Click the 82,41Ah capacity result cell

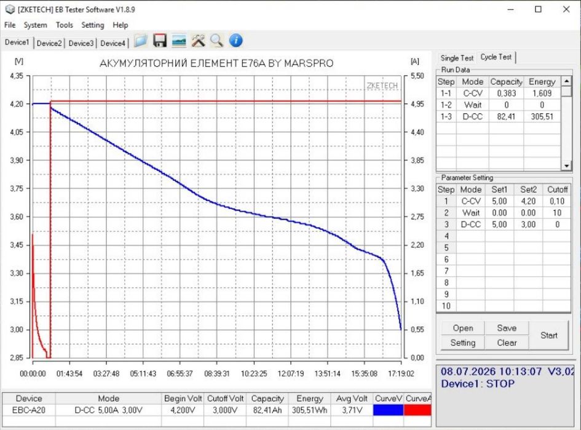pyautogui.click(x=267, y=410)
